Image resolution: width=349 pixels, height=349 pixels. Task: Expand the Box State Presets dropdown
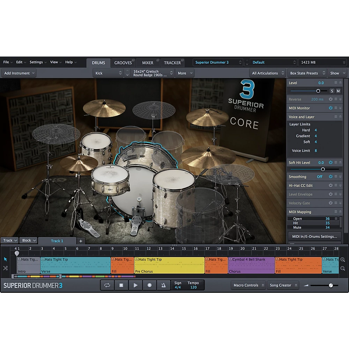(307, 73)
